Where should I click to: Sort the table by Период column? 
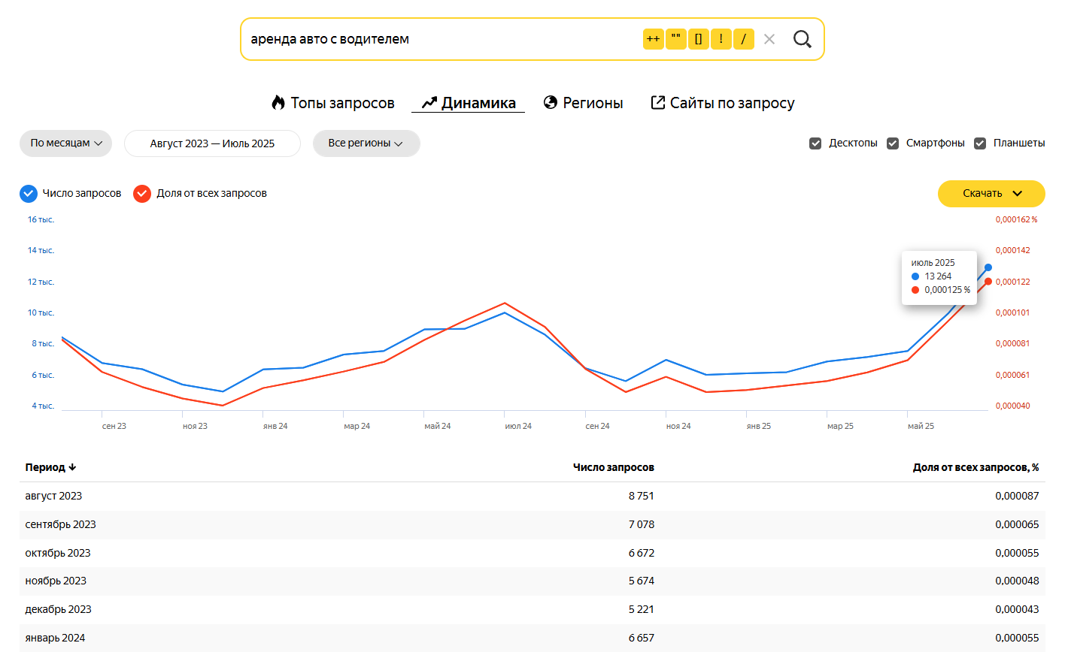click(51, 467)
